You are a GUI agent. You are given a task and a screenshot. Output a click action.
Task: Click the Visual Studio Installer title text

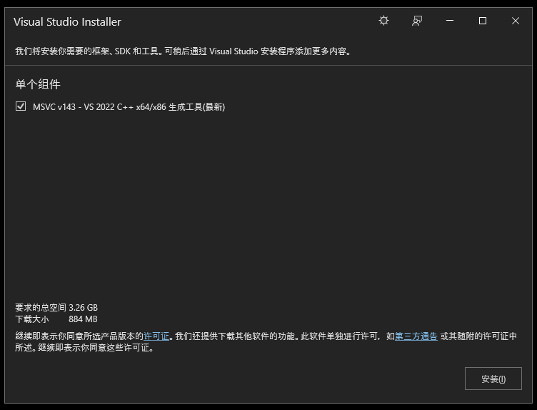click(x=67, y=22)
